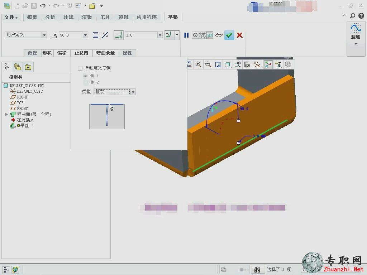Open the 属性 options panel

click(x=127, y=53)
